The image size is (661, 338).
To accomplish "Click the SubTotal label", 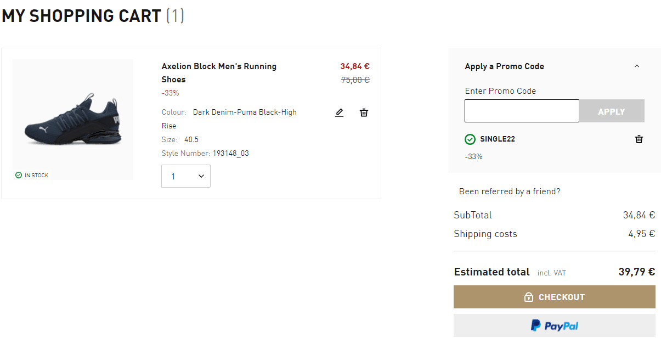I will (473, 215).
